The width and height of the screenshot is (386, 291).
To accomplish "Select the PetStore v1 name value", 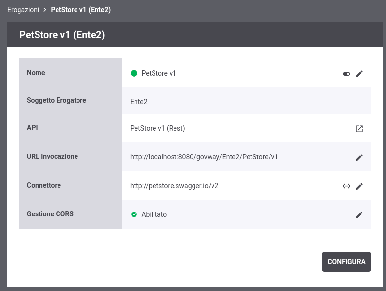I will (159, 73).
